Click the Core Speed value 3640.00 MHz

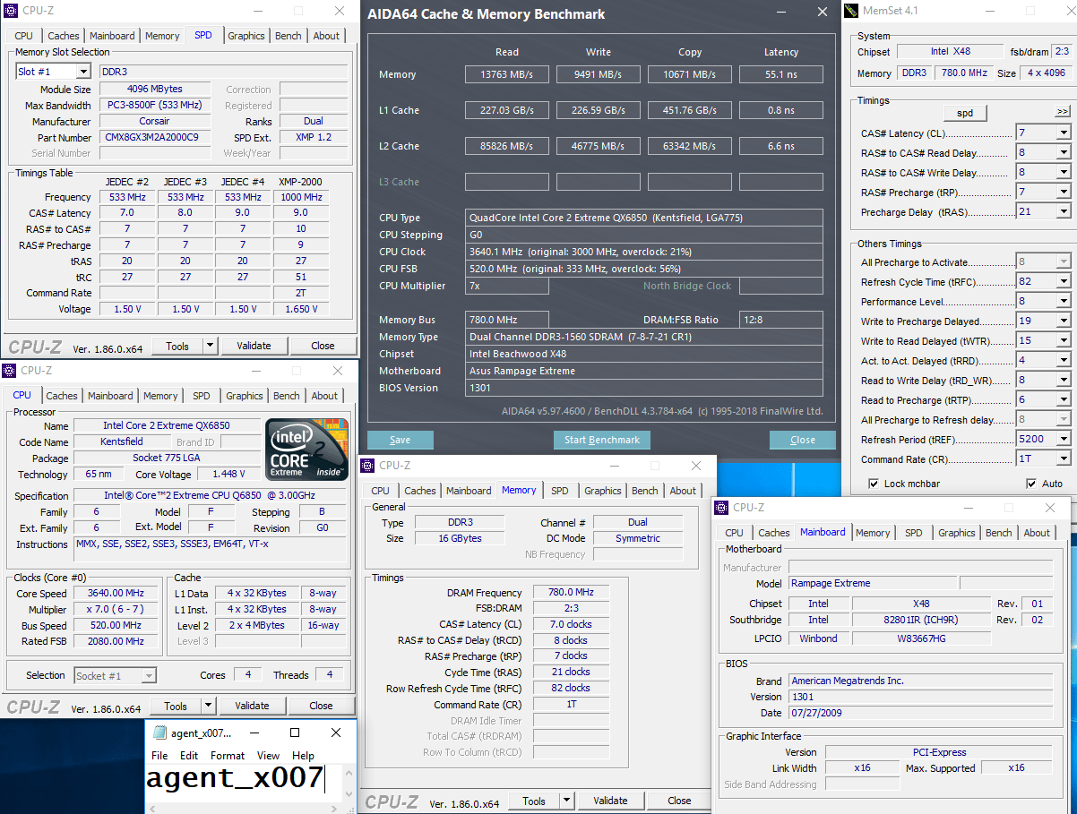tap(116, 593)
